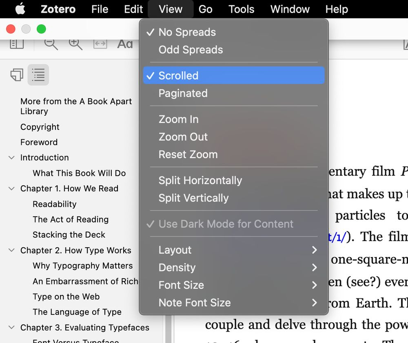Click the zoom out magnifier icon

[51, 44]
